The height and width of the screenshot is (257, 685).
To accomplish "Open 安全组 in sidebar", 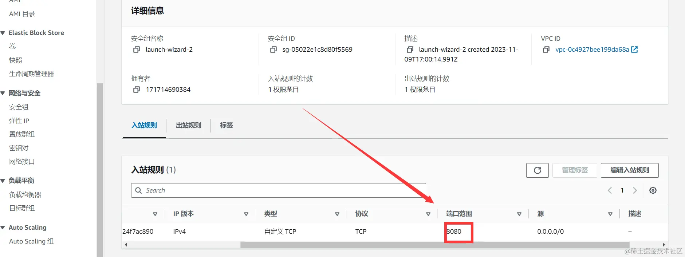I will (19, 107).
